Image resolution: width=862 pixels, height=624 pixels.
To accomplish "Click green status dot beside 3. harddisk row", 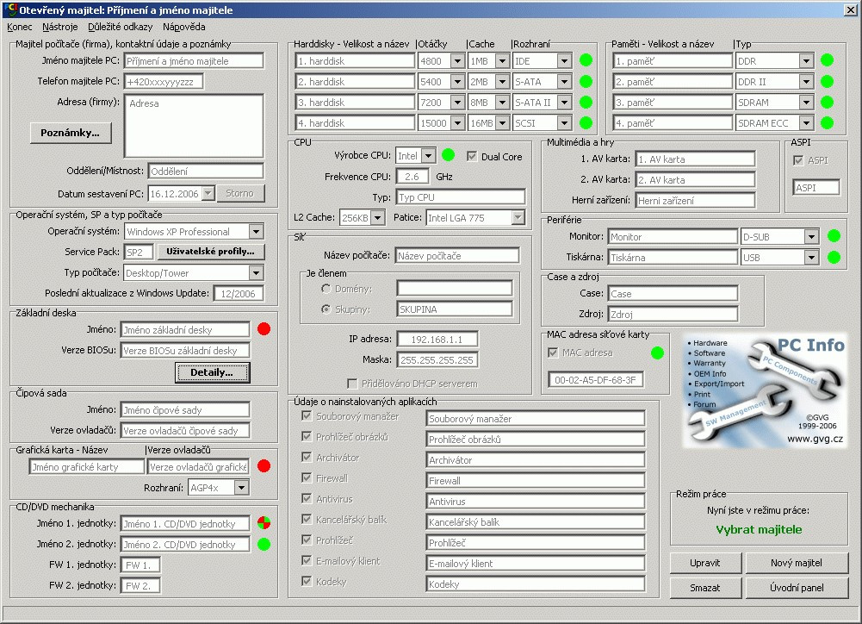I will tap(586, 103).
